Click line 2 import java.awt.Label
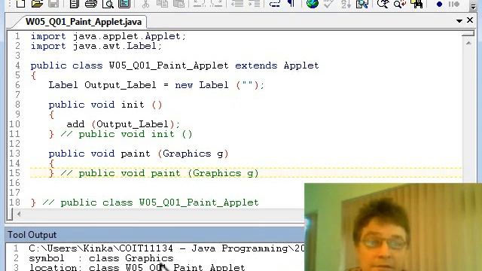The width and height of the screenshot is (482, 271). 96,46
